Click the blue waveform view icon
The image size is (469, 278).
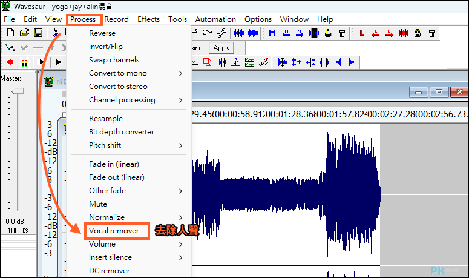[x=238, y=33]
